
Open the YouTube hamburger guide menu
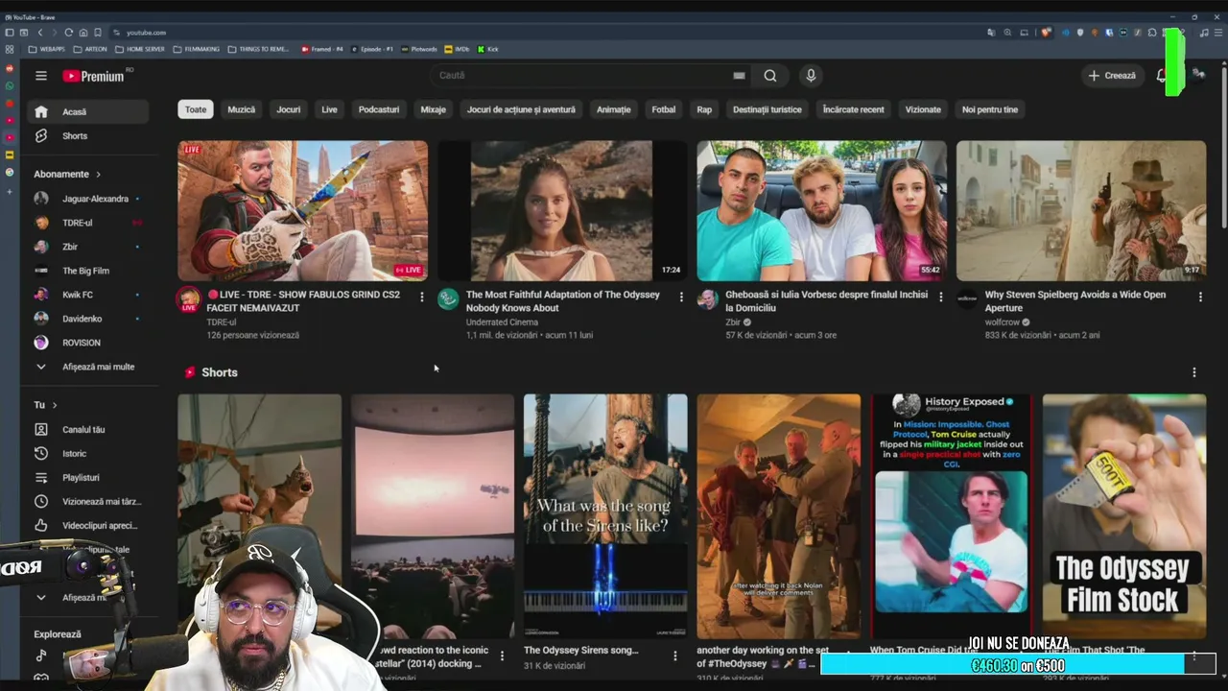(41, 76)
